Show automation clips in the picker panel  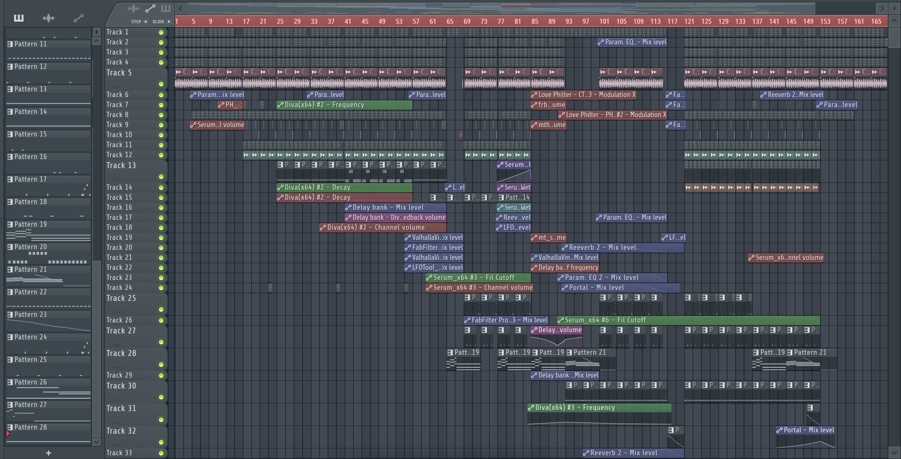point(78,18)
